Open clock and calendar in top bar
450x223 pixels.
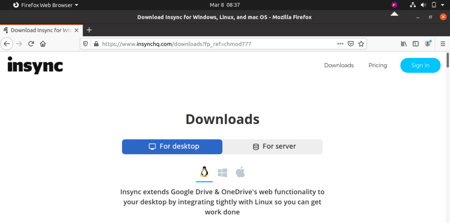[225, 5]
